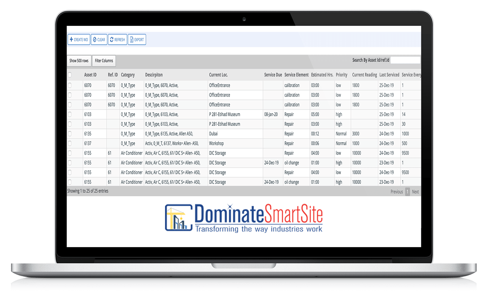The width and height of the screenshot is (488, 292).
Task: Click description "O_M_Type, 6135, Active, Allen A50,"
Action: [x=169, y=134]
